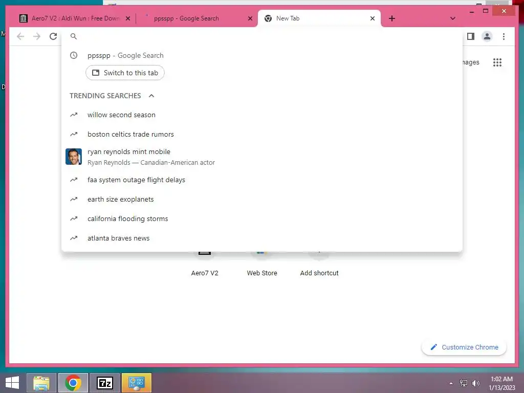Select ppsspp - Google Search suggestion
The image size is (524, 393).
coord(262,55)
